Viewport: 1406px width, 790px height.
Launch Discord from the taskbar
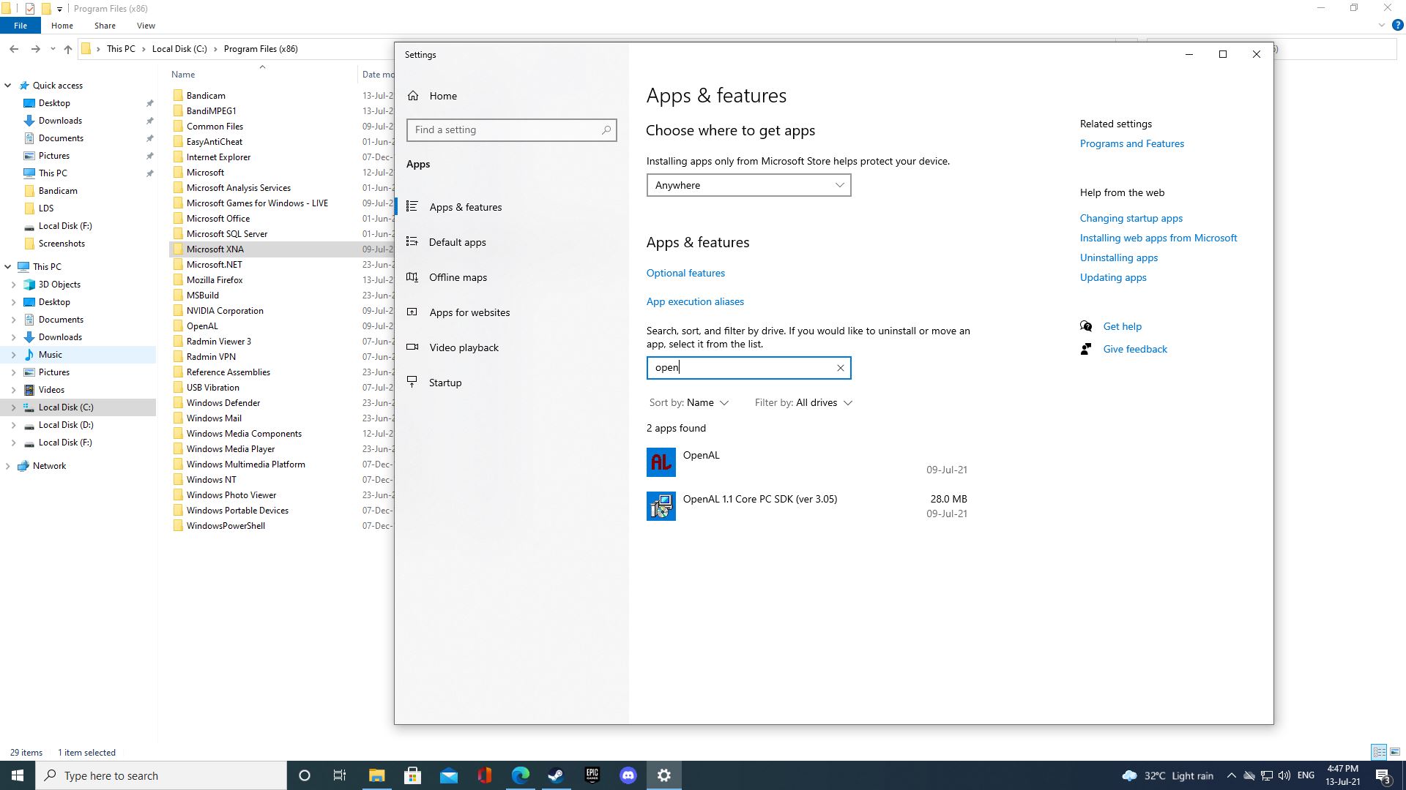pyautogui.click(x=628, y=775)
